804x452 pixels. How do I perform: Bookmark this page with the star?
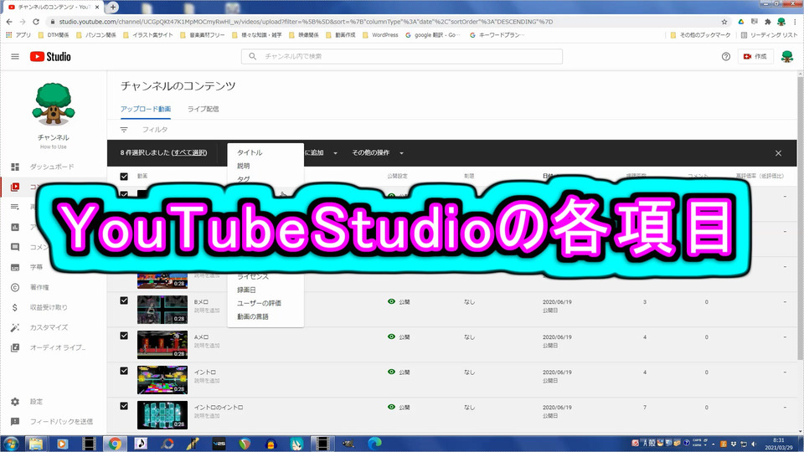pos(724,22)
